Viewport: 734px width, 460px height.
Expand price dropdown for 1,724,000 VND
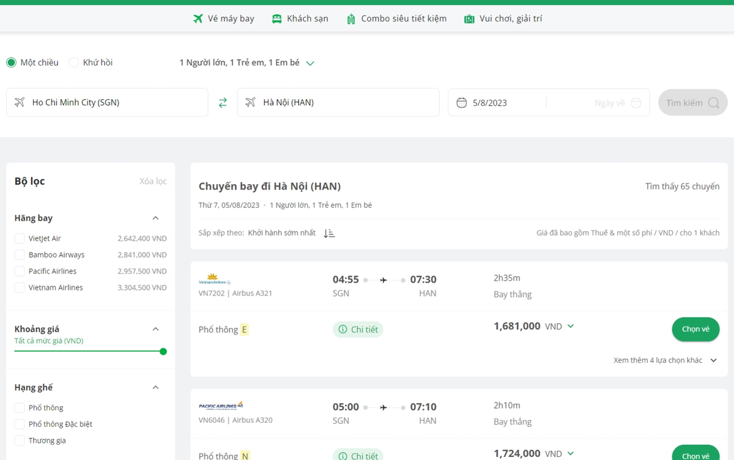[571, 454]
